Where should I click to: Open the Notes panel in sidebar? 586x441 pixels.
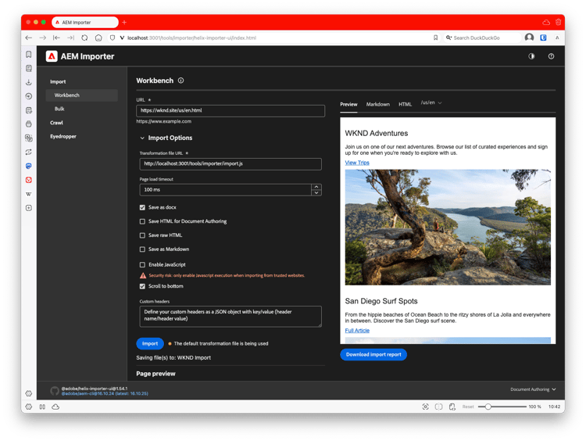pos(29,110)
